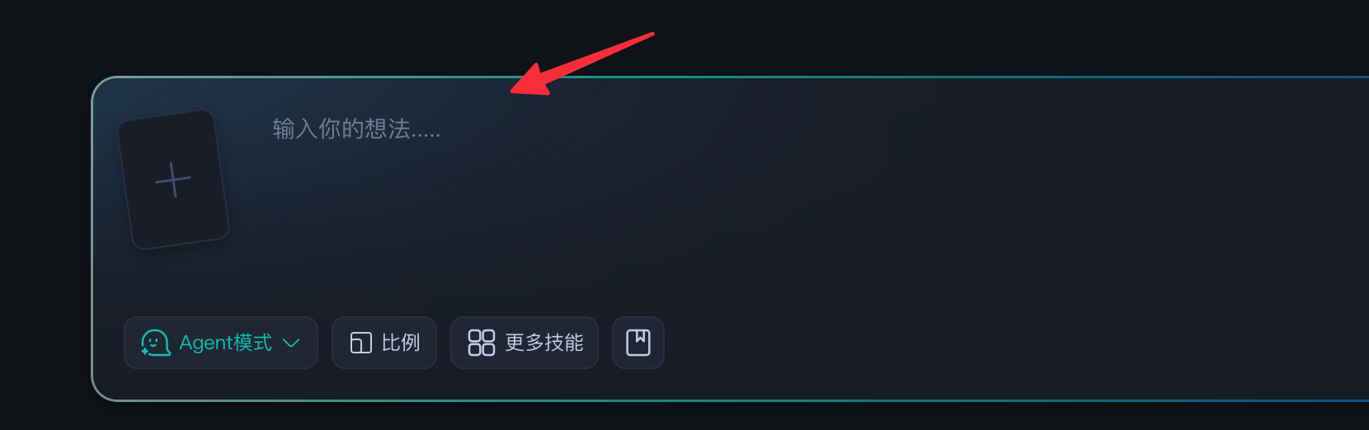This screenshot has height=430, width=1369.
Task: Click the Agent模式 text label
Action: [x=226, y=343]
